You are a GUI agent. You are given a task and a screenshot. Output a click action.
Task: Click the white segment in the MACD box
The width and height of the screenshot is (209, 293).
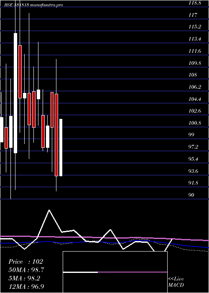pyautogui.click(x=80, y=272)
